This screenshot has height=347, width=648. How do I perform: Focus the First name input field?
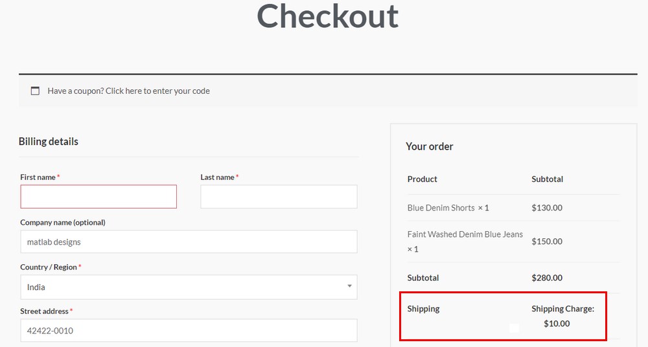[x=98, y=197]
